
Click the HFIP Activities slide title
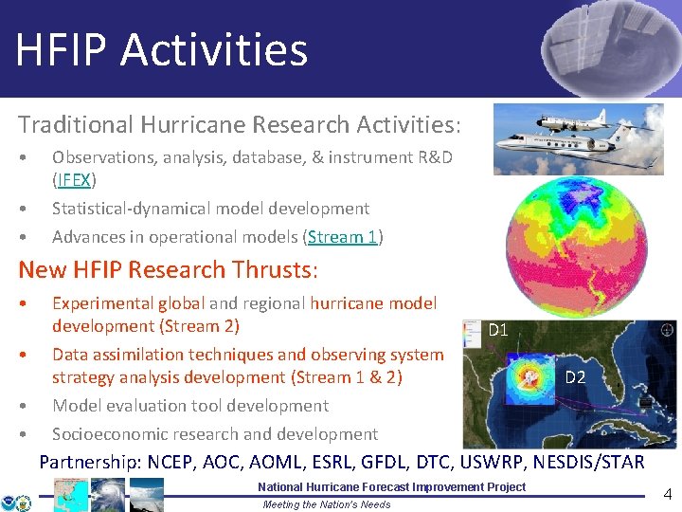(x=162, y=49)
